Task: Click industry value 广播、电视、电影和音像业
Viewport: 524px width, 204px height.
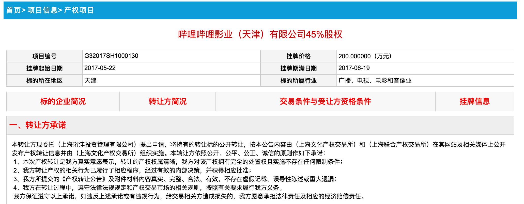Action: pyautogui.click(x=375, y=81)
